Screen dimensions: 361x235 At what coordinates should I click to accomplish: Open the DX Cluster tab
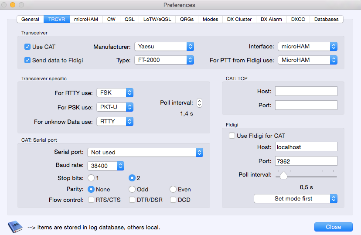point(239,19)
